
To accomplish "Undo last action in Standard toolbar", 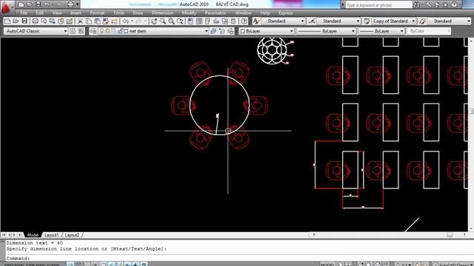I will [x=125, y=21].
